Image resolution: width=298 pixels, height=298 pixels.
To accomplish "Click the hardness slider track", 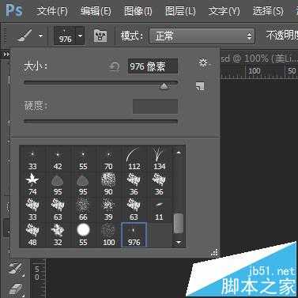I will 100,122.
